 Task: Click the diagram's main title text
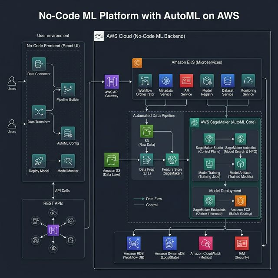point(139,16)
